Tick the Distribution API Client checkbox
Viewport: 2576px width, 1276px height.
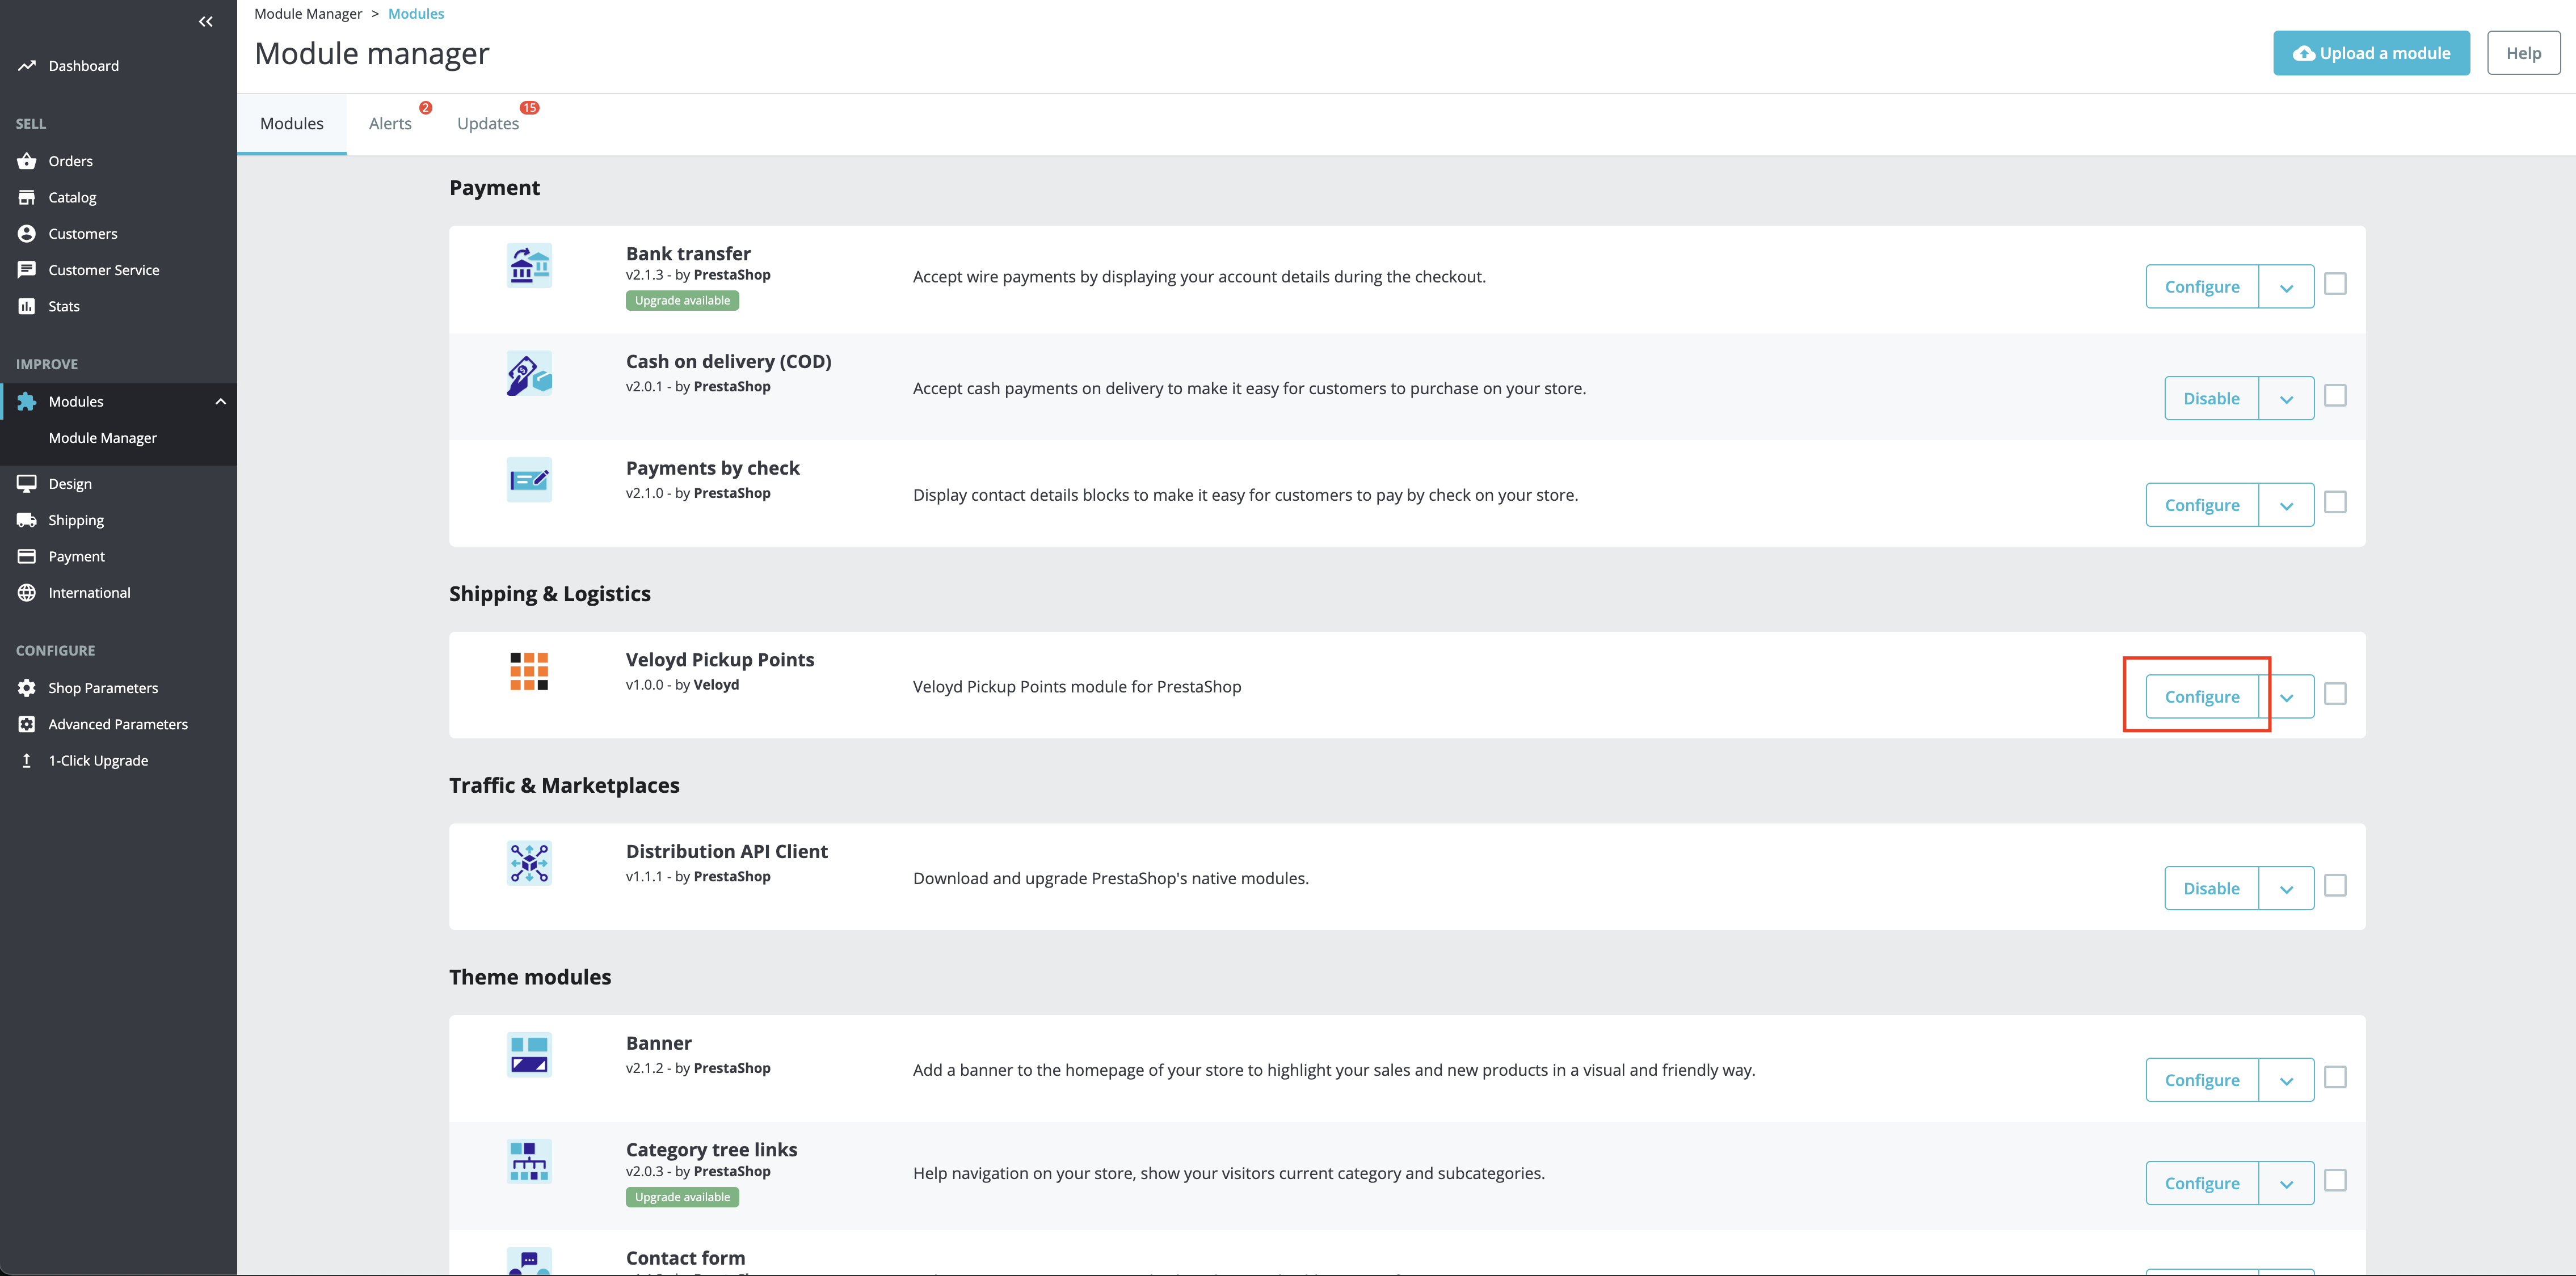(x=2335, y=886)
